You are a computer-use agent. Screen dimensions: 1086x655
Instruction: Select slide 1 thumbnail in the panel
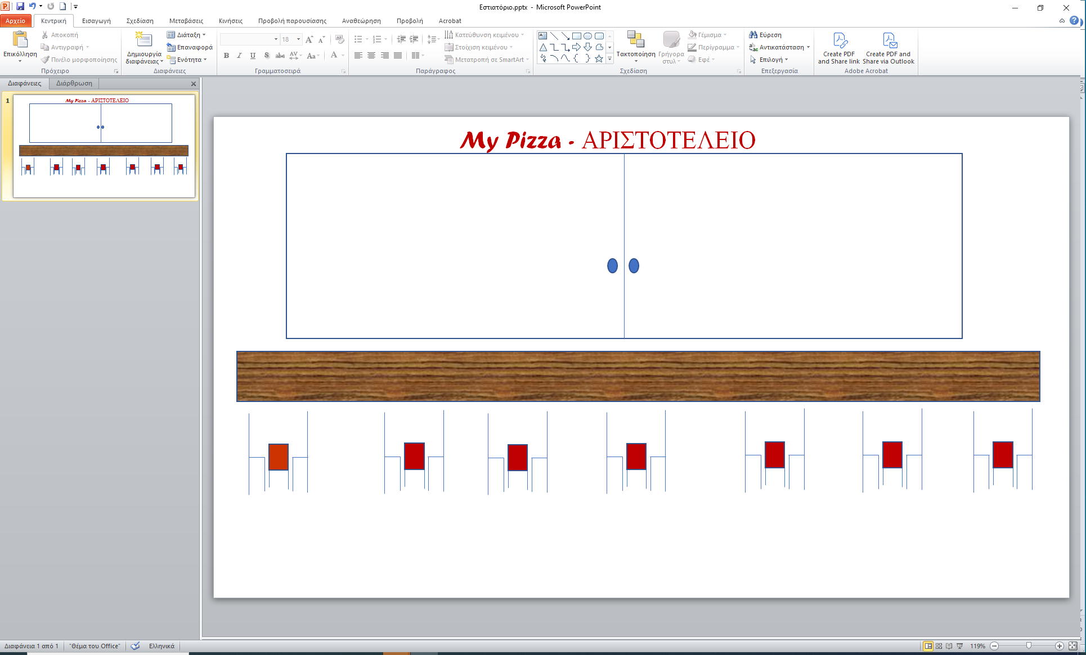pyautogui.click(x=104, y=146)
